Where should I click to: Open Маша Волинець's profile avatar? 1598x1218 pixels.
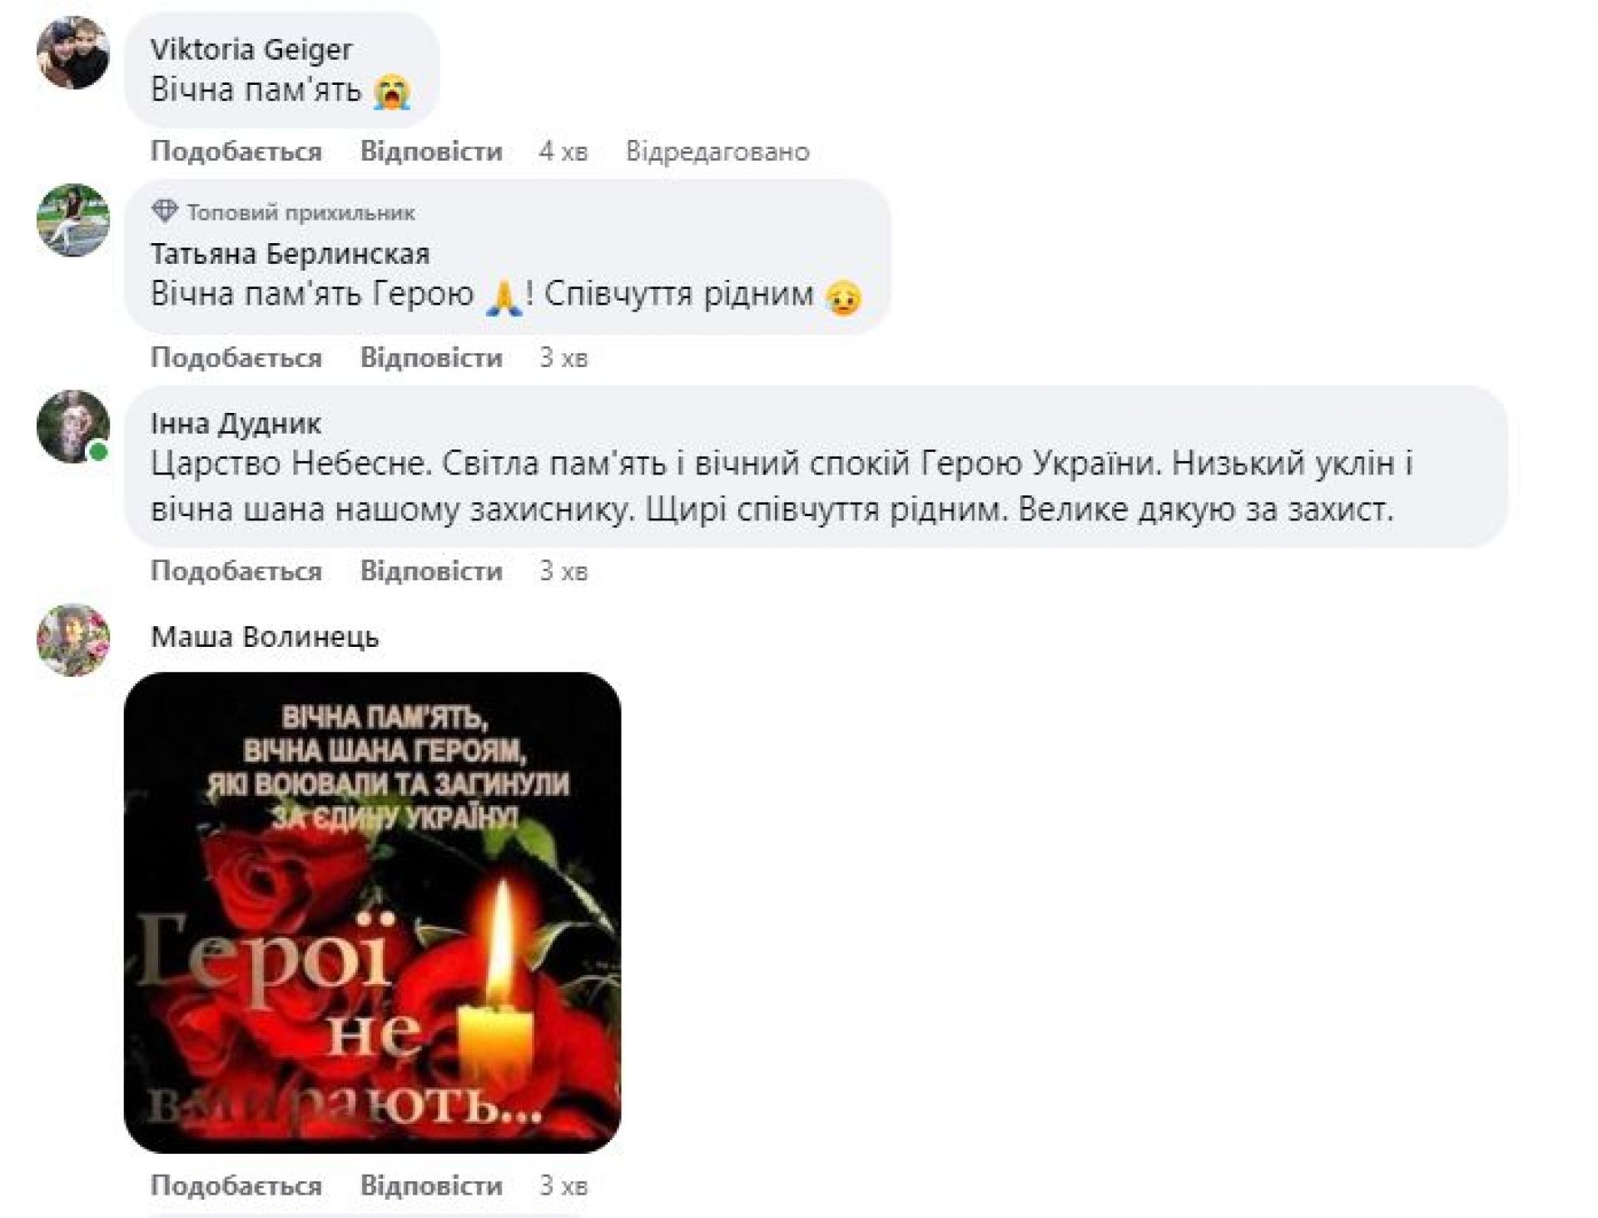tap(73, 639)
